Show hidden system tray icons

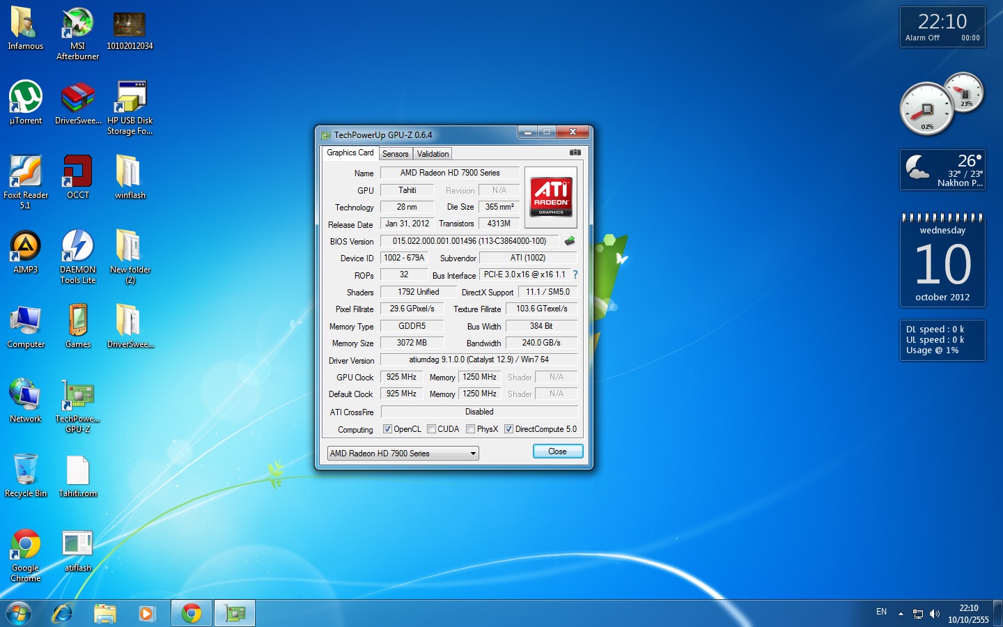tap(901, 614)
